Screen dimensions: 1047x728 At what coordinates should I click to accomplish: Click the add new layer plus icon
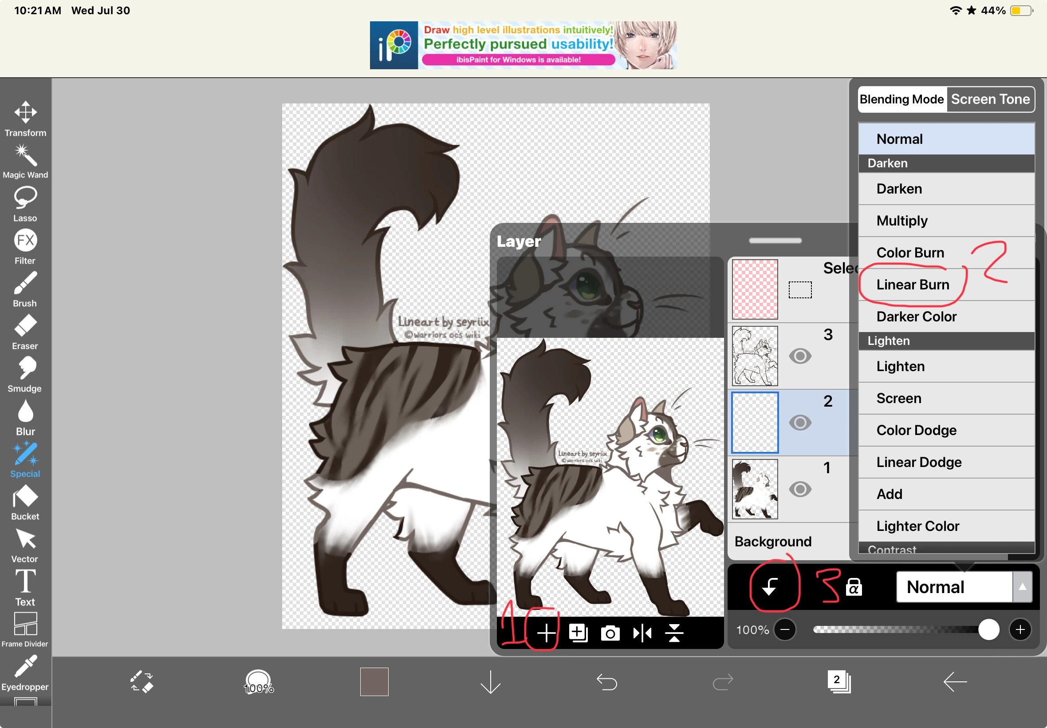point(546,633)
